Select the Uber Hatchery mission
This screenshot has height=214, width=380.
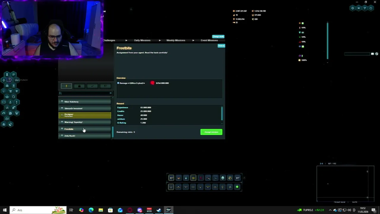coord(85,102)
